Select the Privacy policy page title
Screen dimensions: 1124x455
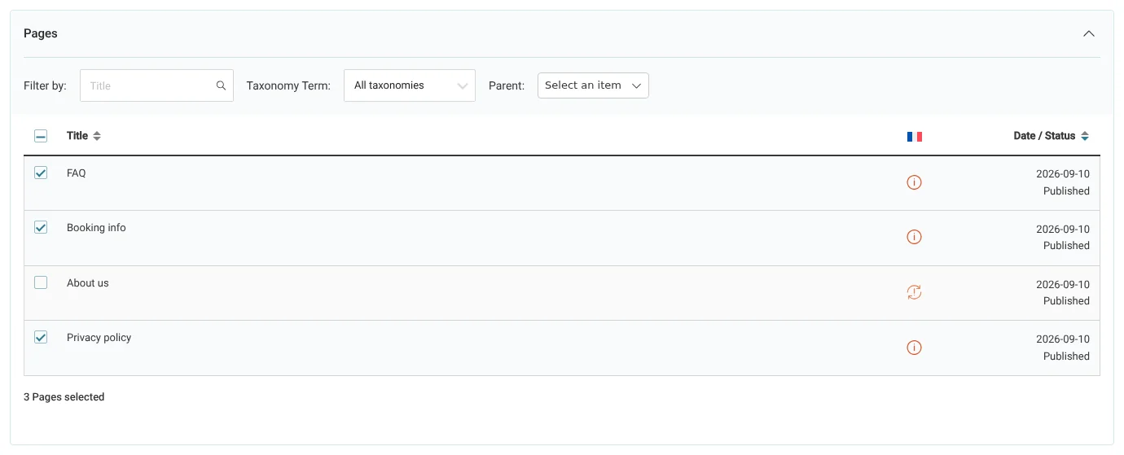(x=99, y=338)
